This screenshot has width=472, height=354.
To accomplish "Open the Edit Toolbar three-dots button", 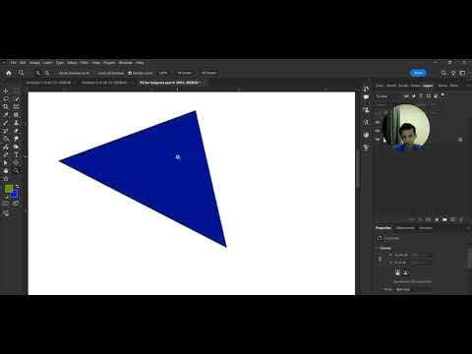I will (x=6, y=178).
